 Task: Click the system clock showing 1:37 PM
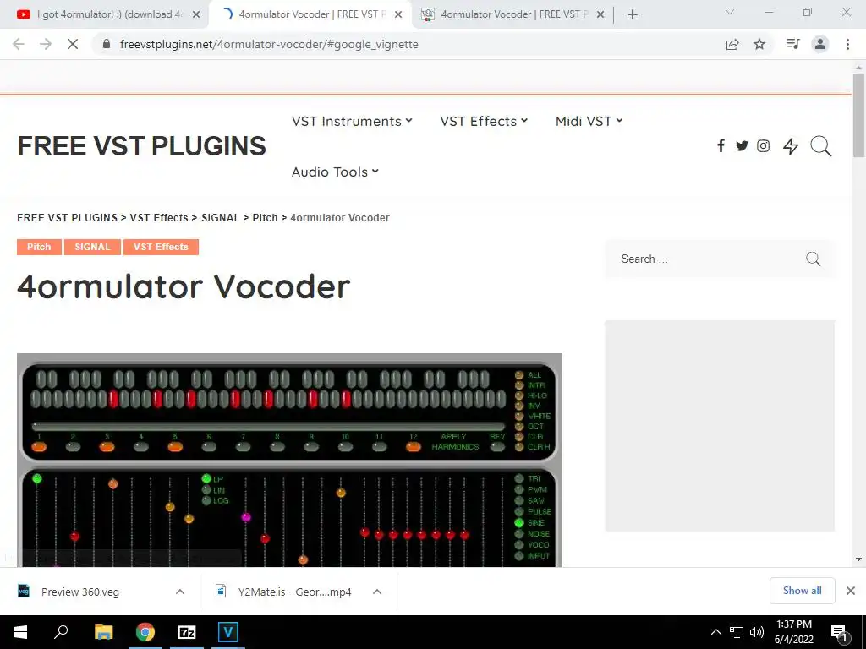click(793, 632)
